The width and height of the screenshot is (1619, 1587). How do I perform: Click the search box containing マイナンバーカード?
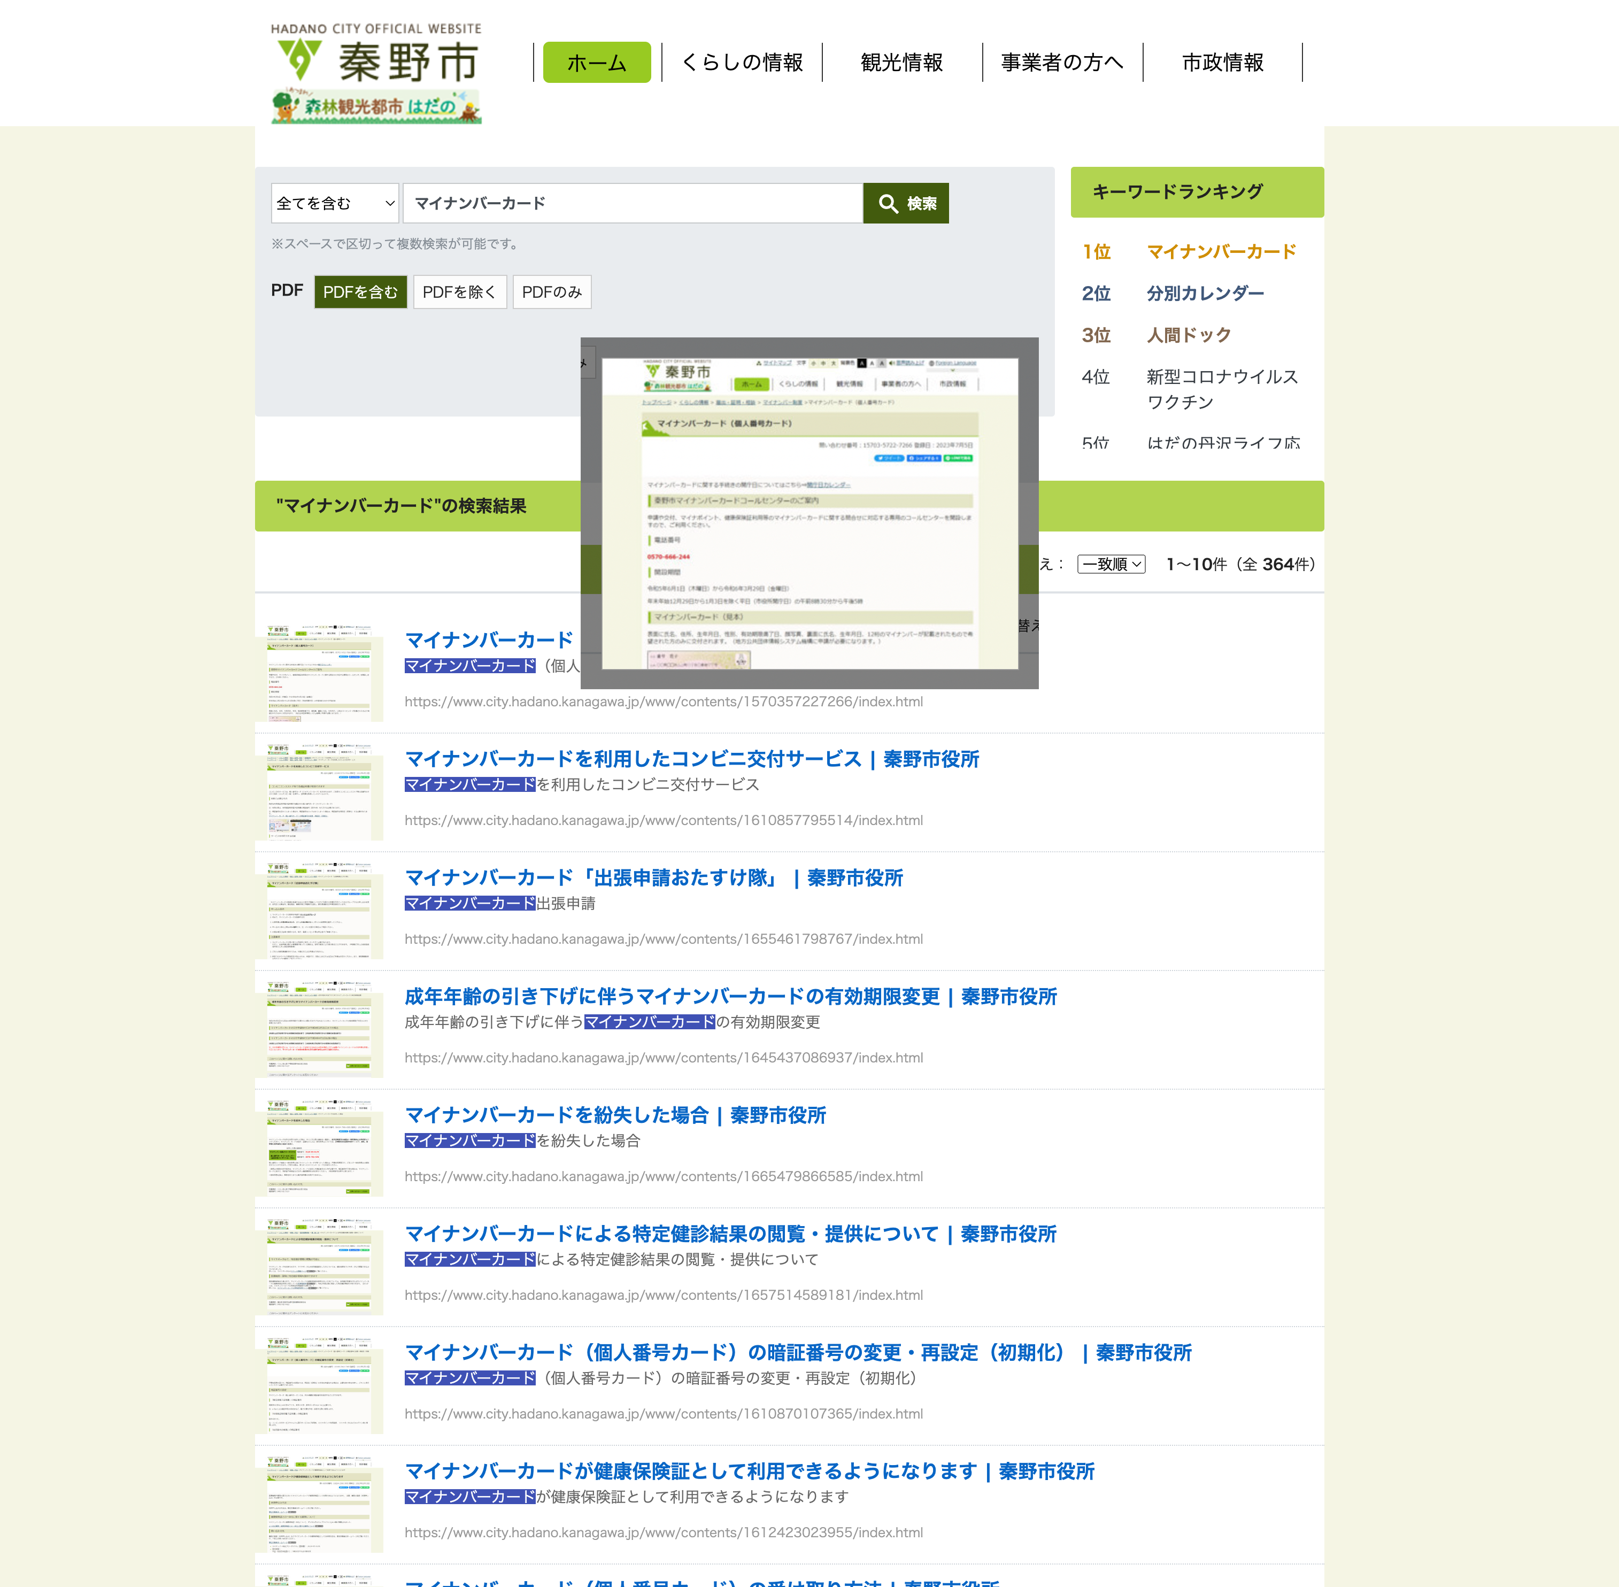(x=633, y=203)
